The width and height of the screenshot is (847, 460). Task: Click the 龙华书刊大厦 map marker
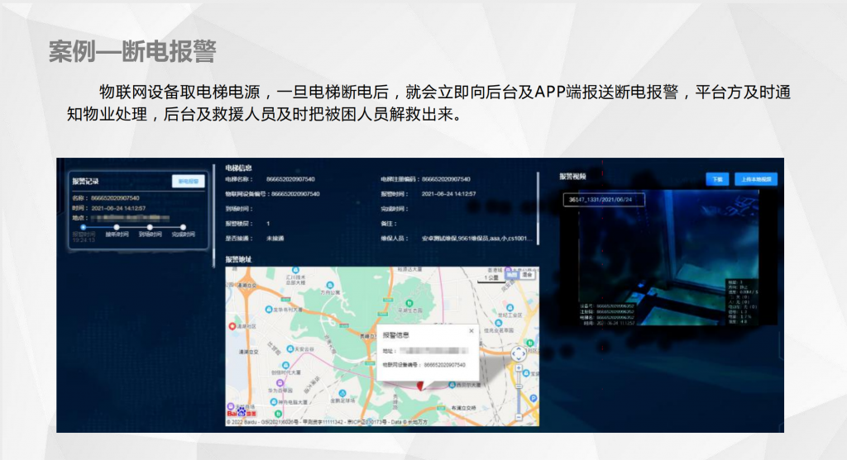(x=269, y=310)
